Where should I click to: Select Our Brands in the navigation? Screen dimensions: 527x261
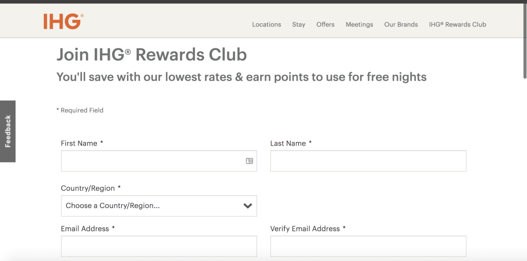click(x=401, y=24)
